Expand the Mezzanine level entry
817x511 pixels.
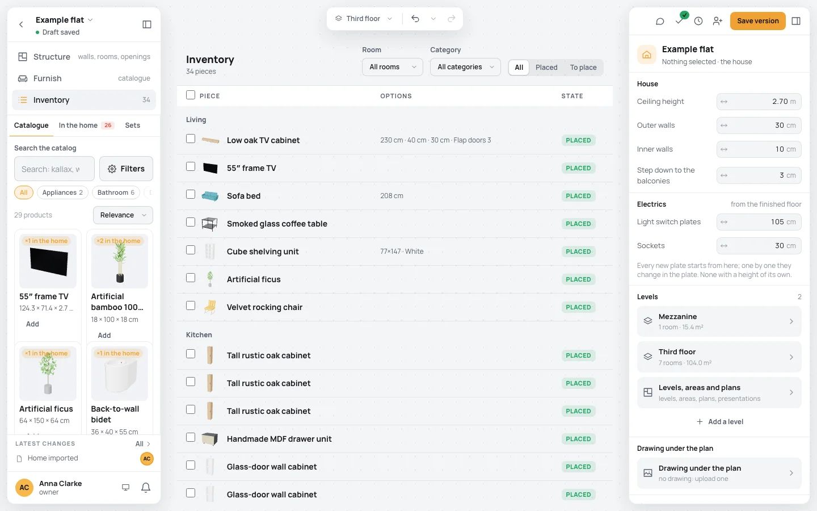click(719, 321)
